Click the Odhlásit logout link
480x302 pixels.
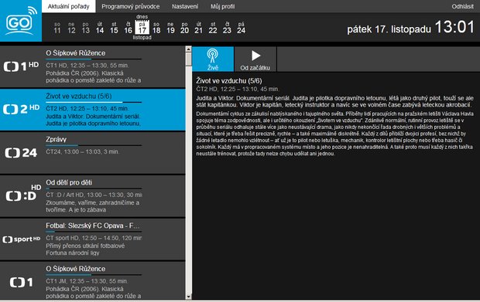[x=462, y=6]
